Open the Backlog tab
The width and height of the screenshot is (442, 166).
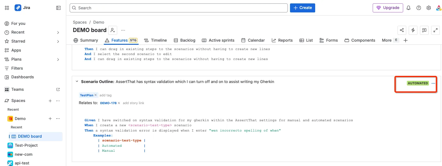(184, 40)
